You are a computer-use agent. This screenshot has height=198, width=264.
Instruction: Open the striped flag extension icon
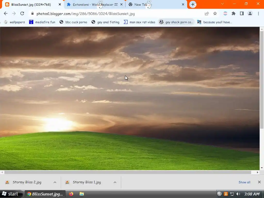pos(225,14)
